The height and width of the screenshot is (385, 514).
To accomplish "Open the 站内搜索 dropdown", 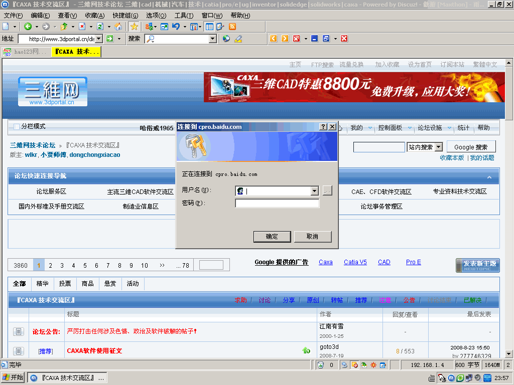I will tap(439, 147).
